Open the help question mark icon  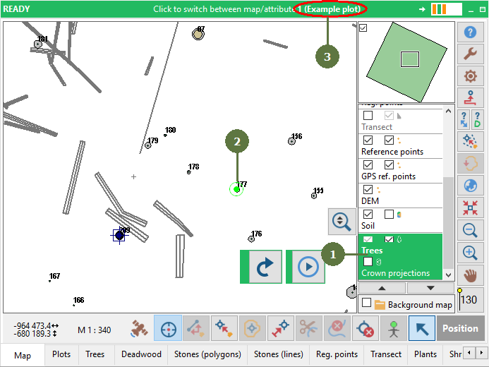(470, 32)
